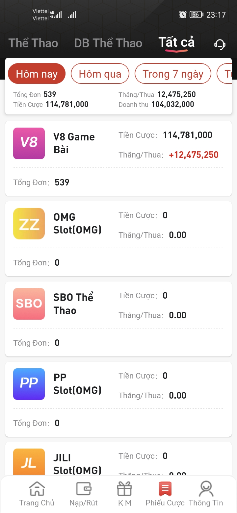Tap the SBO Thể Thao logo
The image size is (237, 513).
point(29,304)
